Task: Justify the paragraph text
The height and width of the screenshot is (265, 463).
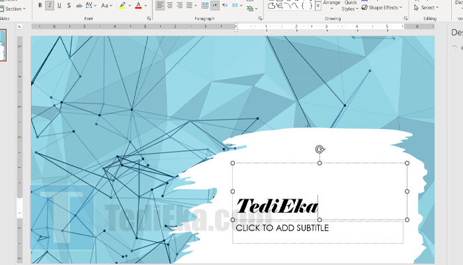Action: pos(189,5)
